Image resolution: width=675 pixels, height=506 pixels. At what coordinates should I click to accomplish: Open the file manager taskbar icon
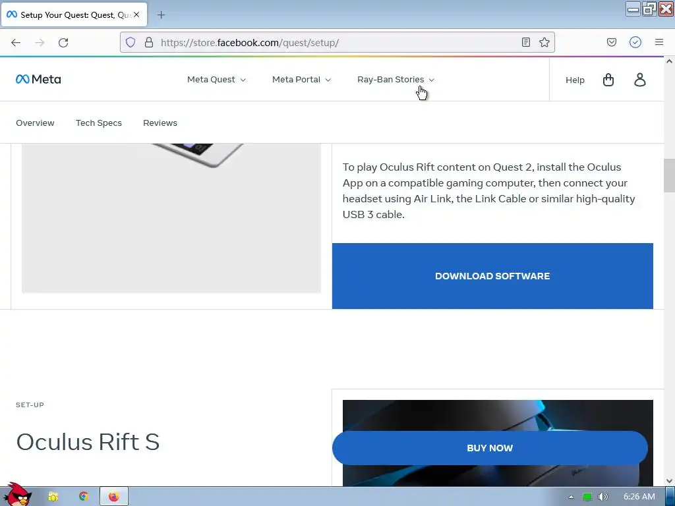[53, 497]
